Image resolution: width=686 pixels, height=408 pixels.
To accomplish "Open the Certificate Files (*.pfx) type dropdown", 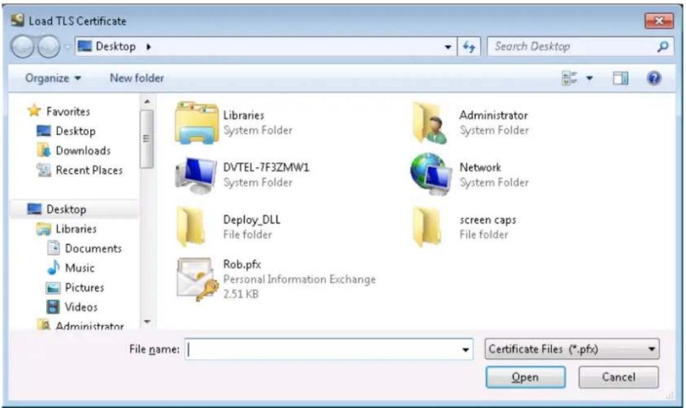I will 572,349.
